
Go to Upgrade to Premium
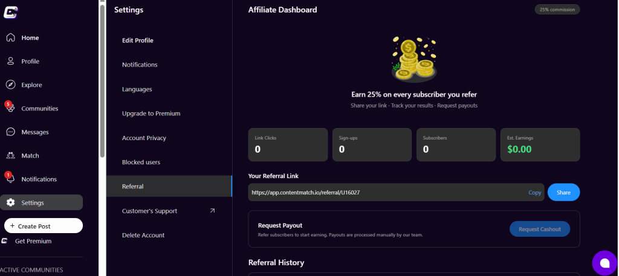(x=151, y=114)
